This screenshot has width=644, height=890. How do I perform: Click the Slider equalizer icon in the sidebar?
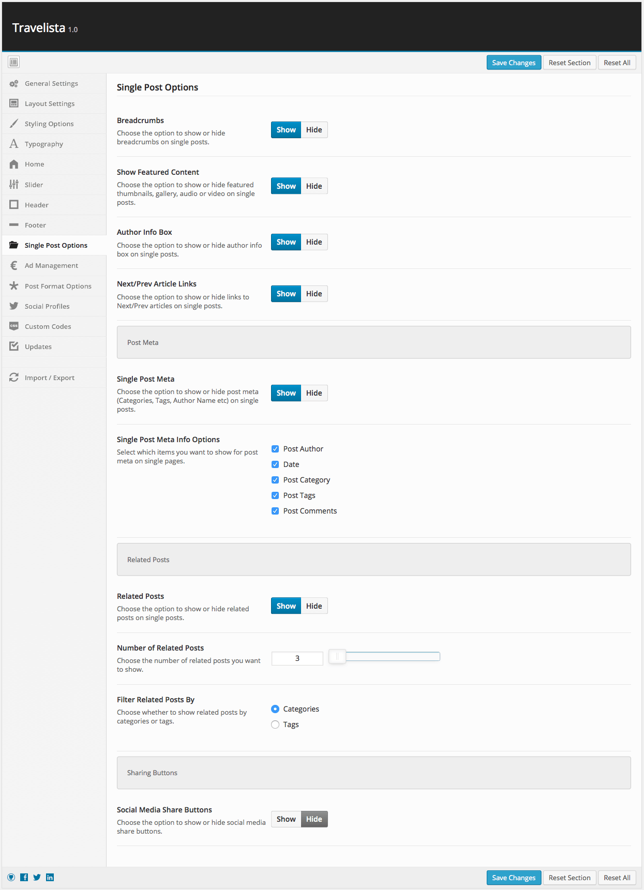[14, 184]
